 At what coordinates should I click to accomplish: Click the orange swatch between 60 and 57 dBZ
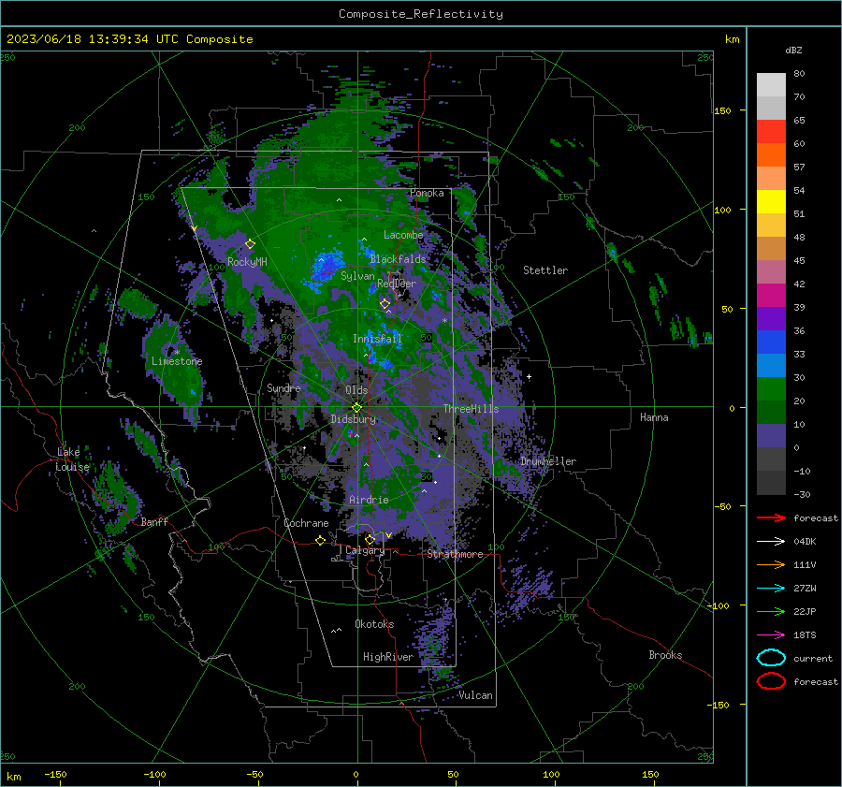coord(771,155)
